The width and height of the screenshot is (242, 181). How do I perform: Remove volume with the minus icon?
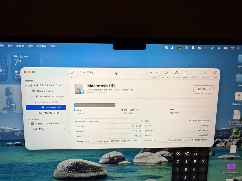point(157,73)
